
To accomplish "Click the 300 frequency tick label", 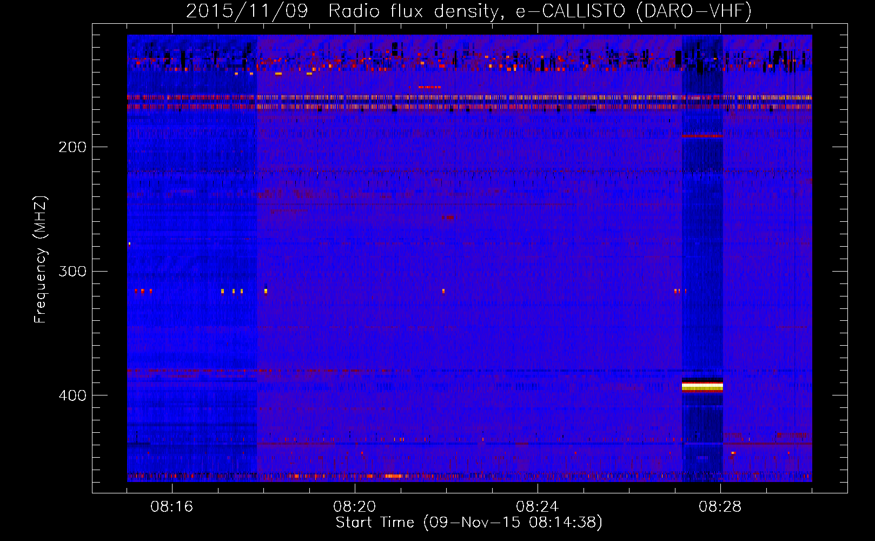I will click(x=72, y=271).
